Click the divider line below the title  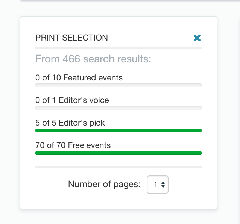point(118,48)
